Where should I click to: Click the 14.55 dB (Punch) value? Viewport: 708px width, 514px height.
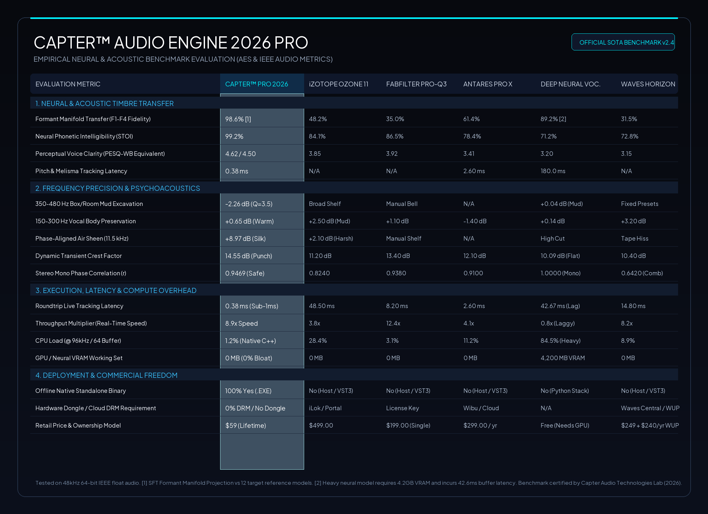click(249, 256)
